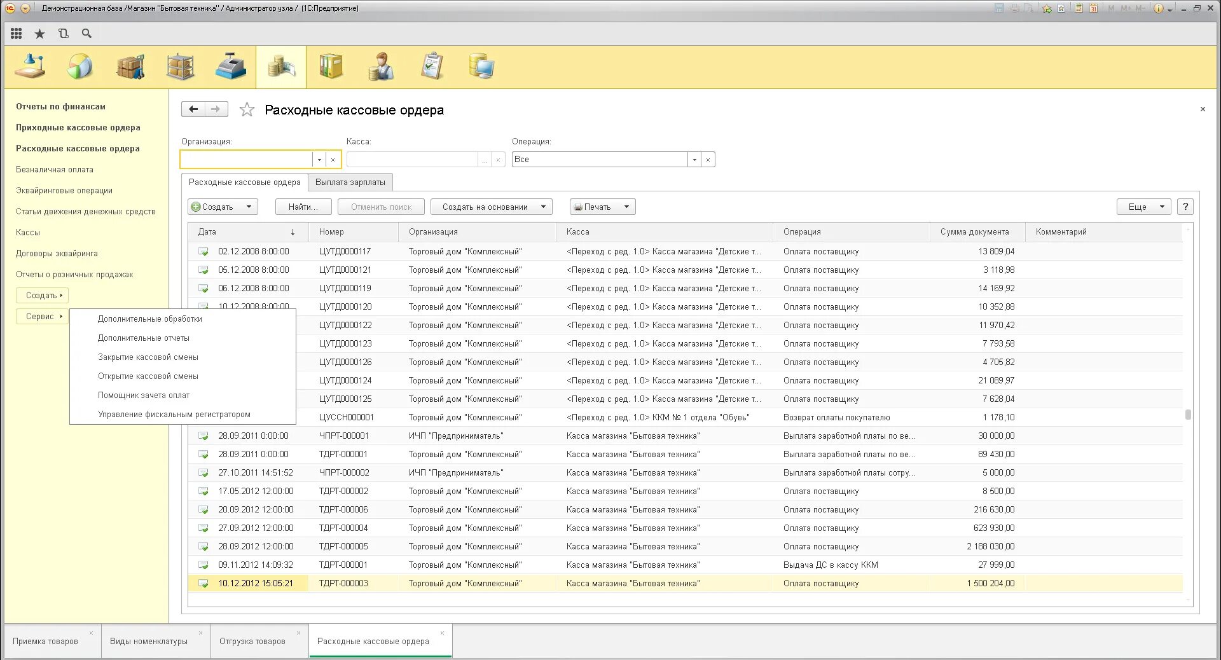Open the calendar icon in title bar
The height and width of the screenshot is (660, 1221).
tap(1093, 8)
